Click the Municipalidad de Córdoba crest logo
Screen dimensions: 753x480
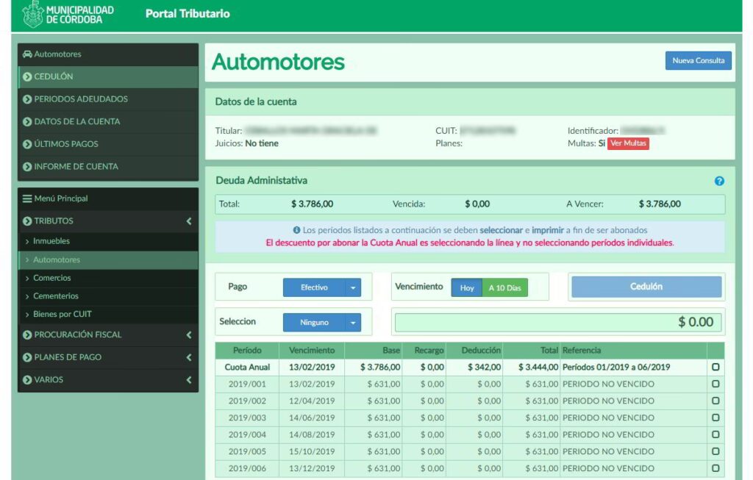click(33, 14)
